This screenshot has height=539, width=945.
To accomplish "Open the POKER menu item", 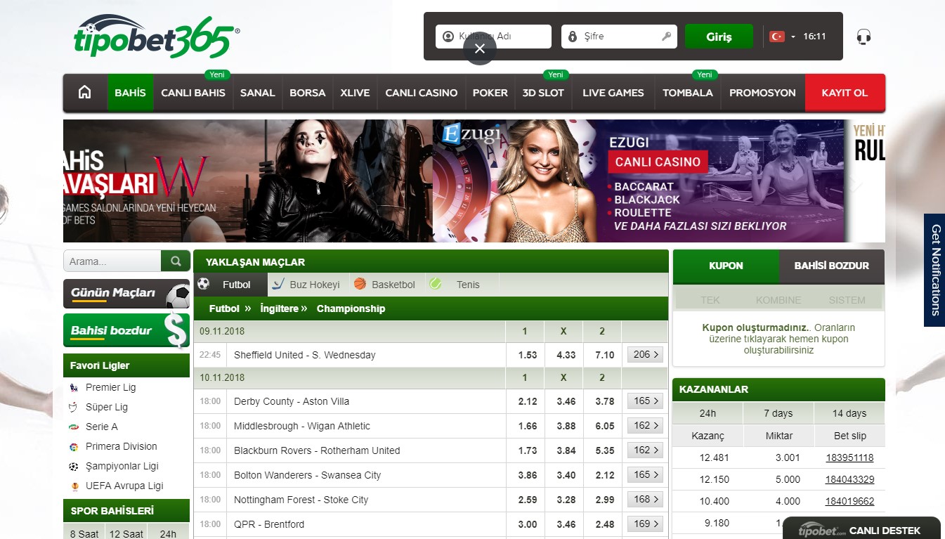I will pyautogui.click(x=490, y=93).
